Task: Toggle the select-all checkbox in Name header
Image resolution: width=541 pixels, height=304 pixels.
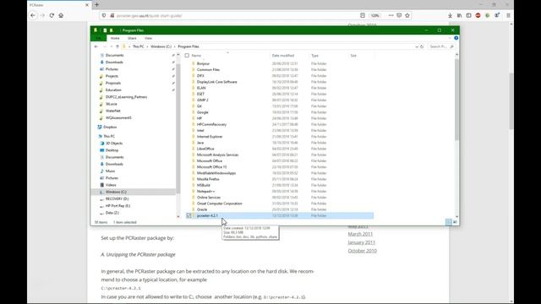Action: [x=187, y=56]
